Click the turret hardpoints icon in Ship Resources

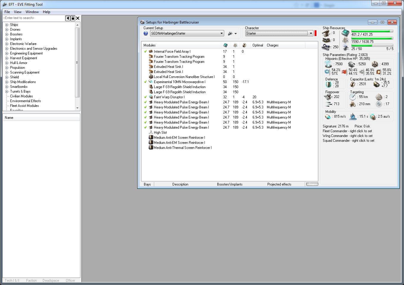point(327,33)
